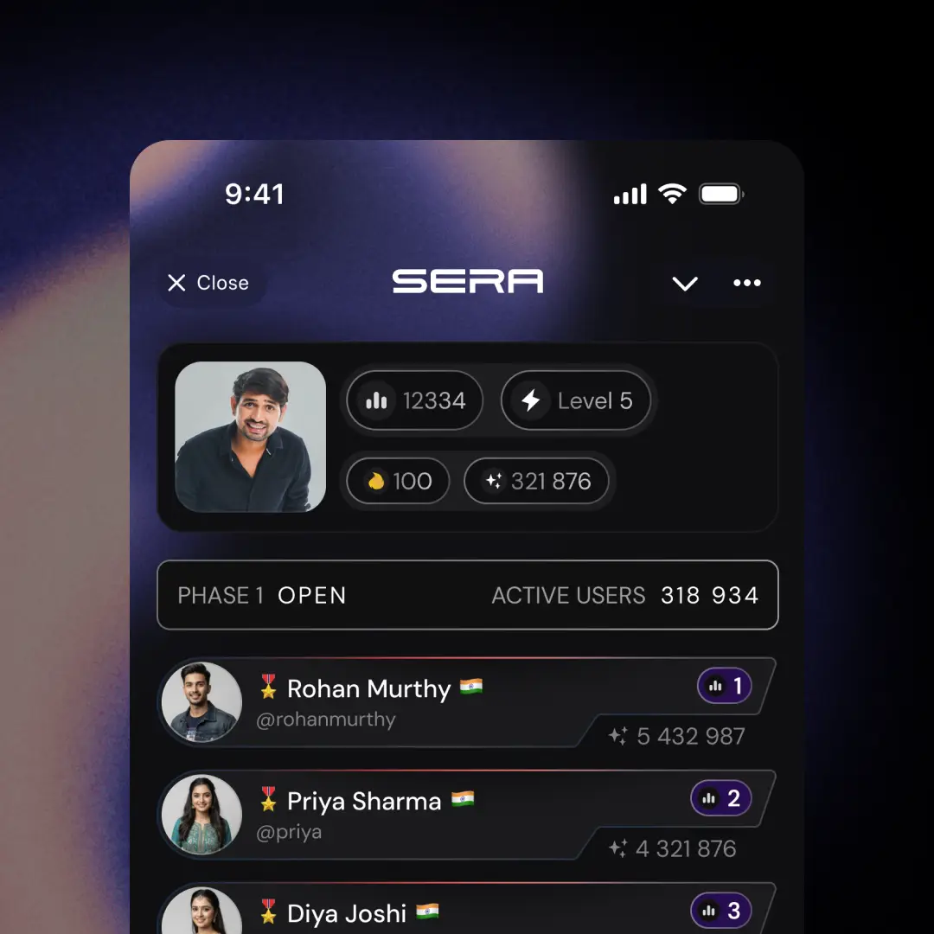934x934 pixels.
Task: Select the rank 1 badge
Action: click(725, 686)
